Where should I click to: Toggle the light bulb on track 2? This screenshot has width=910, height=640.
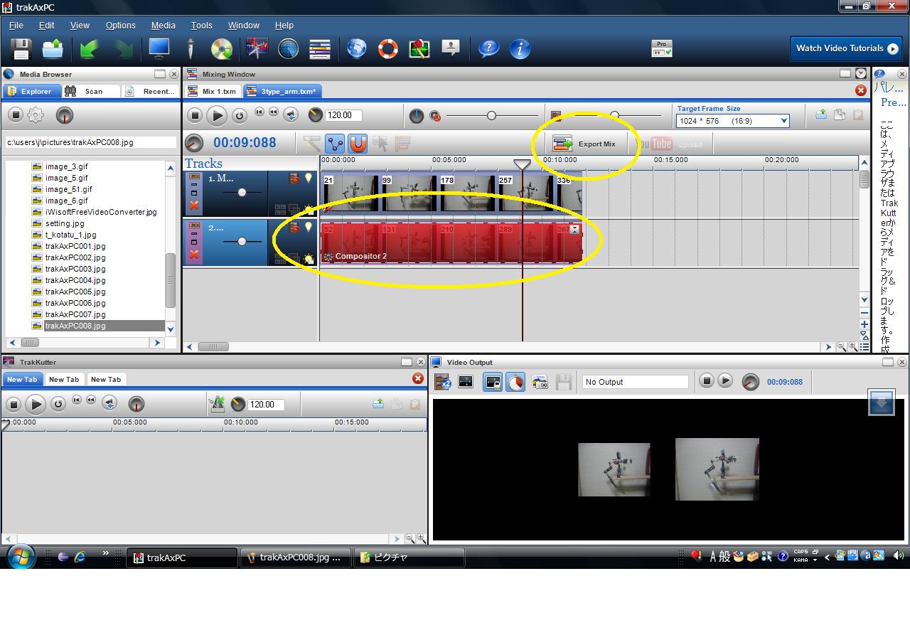[309, 227]
